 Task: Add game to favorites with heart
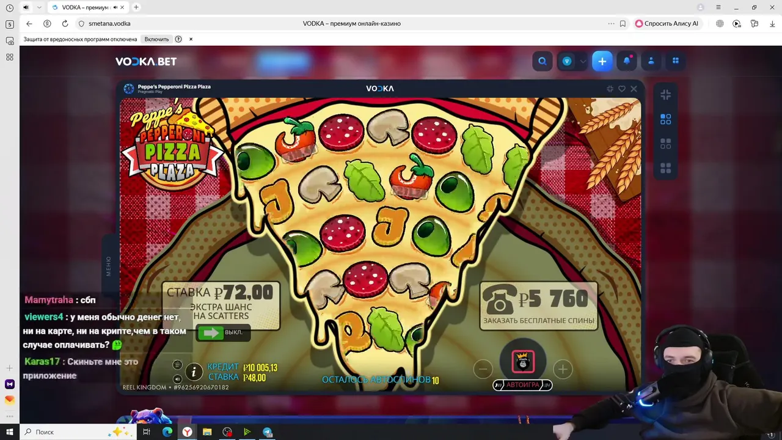click(622, 89)
